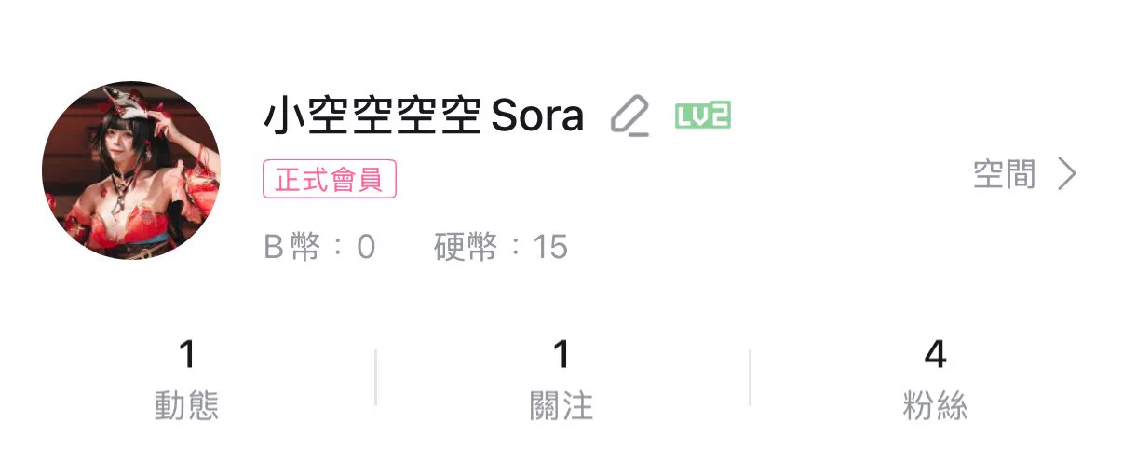The image size is (1123, 450).
Task: Click the pink 正式會員 membership badge
Action: click(330, 179)
